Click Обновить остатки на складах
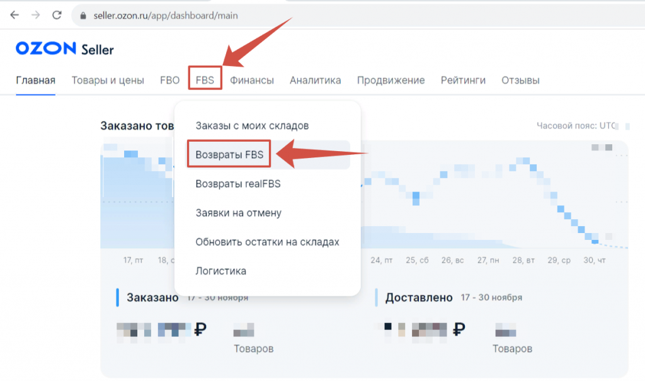645x381 pixels. pos(267,242)
